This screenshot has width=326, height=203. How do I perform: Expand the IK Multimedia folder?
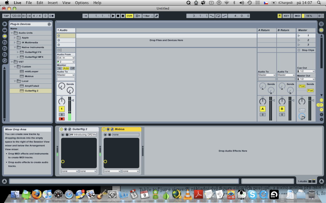point(15,43)
